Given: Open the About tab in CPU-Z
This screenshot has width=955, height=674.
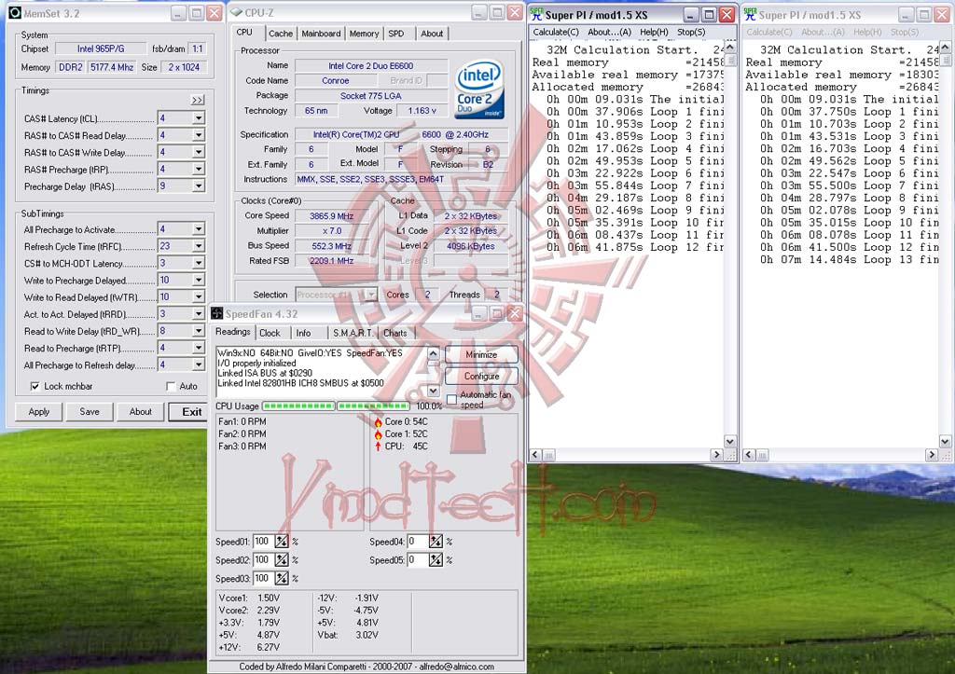Looking at the screenshot, I should [432, 34].
